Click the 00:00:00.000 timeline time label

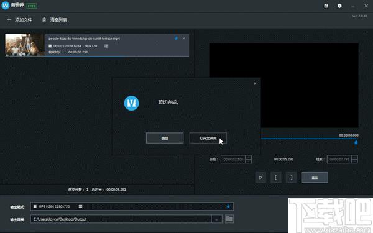tap(349, 135)
